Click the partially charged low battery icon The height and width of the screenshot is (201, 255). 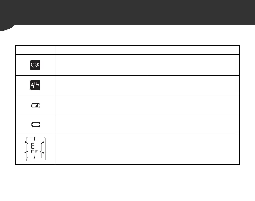(35, 106)
